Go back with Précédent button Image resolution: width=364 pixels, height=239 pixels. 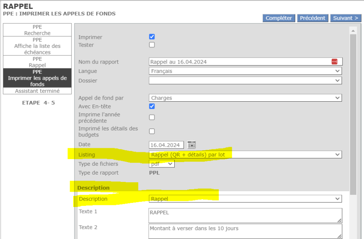point(313,18)
